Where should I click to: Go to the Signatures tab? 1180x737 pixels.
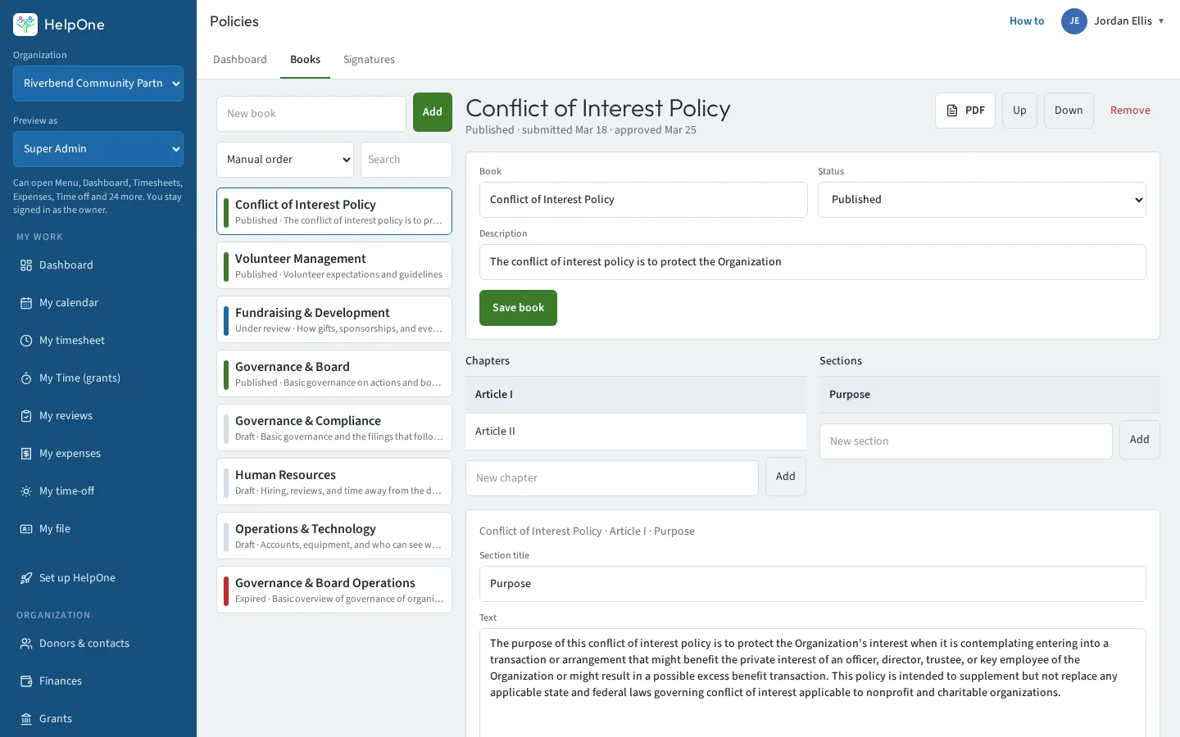pos(369,60)
